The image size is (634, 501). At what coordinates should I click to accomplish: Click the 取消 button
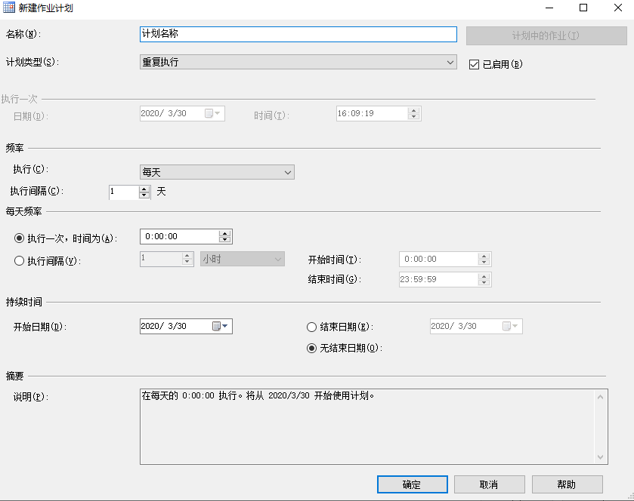(489, 484)
